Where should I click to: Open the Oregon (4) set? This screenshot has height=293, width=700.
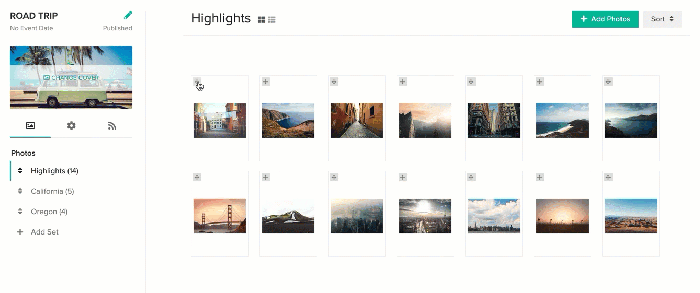49,212
